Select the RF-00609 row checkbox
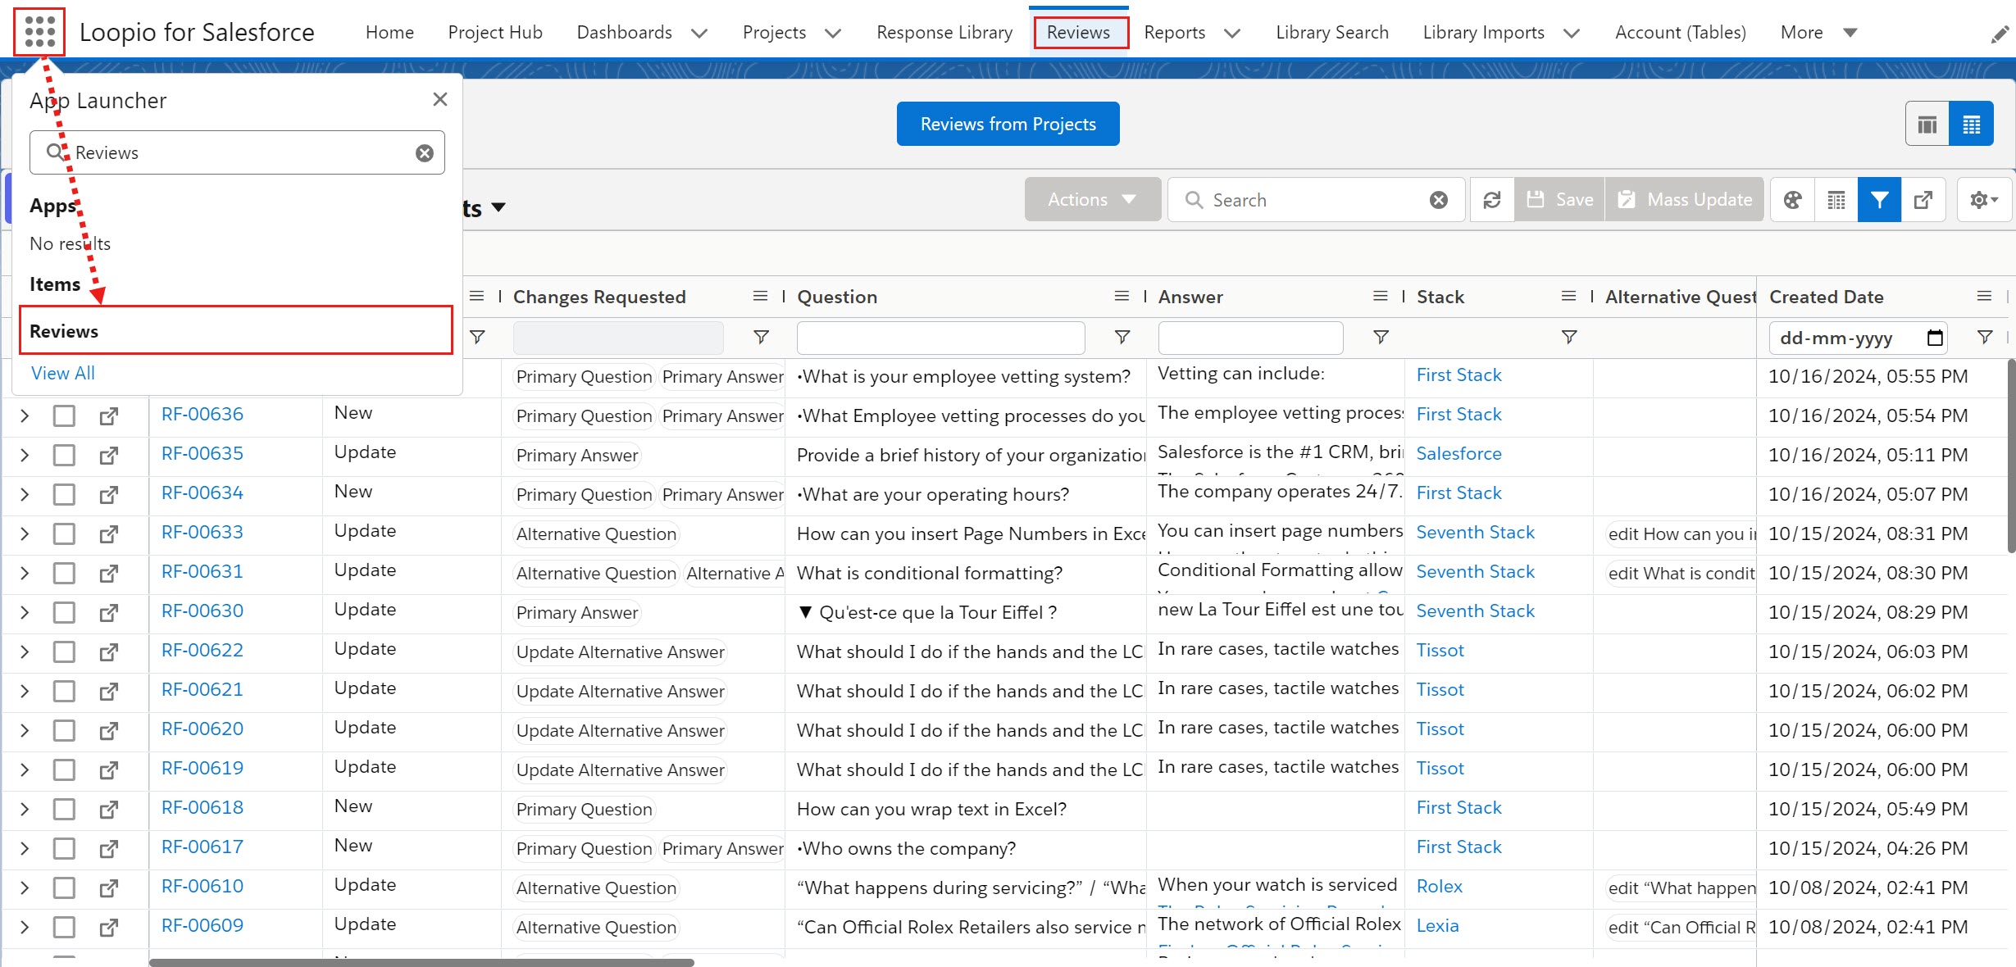 64,928
